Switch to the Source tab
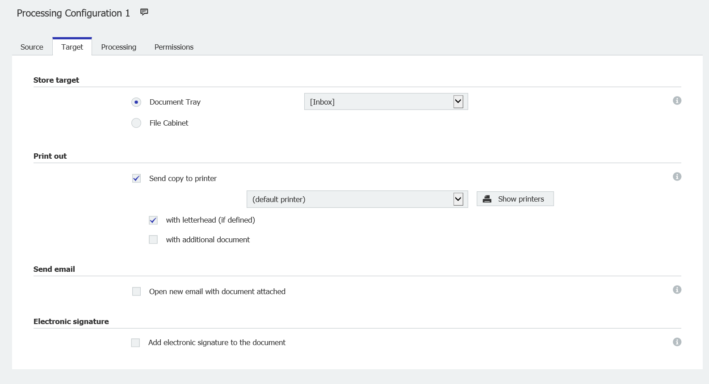This screenshot has width=709, height=384. (x=32, y=47)
